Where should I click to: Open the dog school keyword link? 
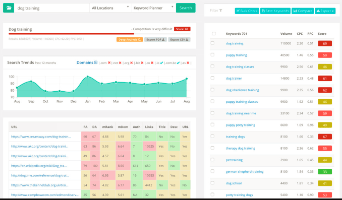234,183
